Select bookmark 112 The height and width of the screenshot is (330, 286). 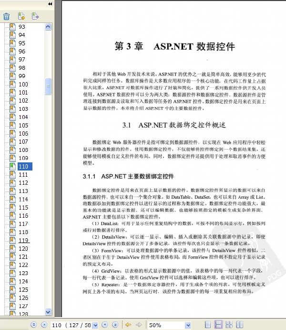(23, 183)
